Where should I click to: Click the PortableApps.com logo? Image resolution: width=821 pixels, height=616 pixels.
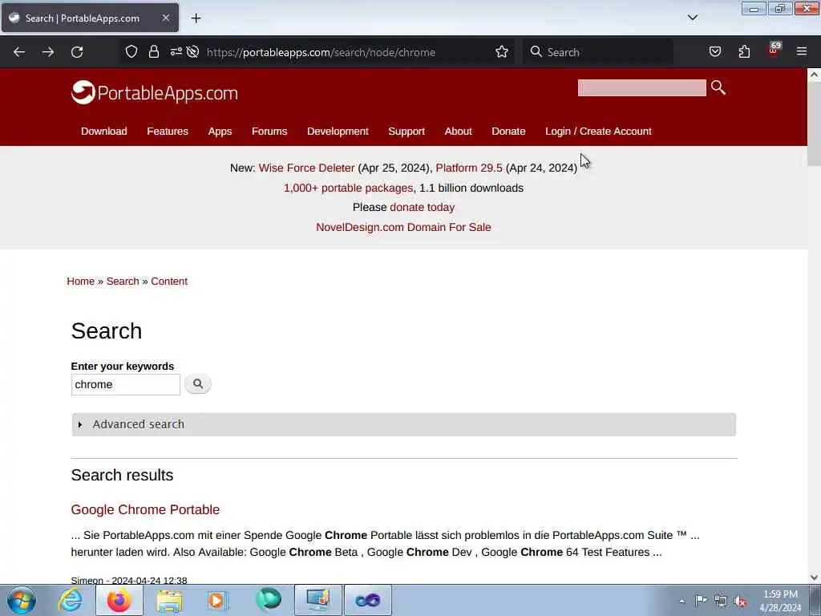point(155,93)
